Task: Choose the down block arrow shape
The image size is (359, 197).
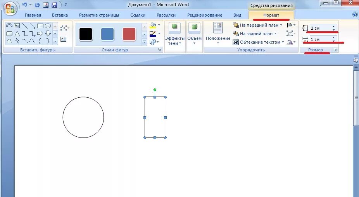Action: click(x=48, y=34)
